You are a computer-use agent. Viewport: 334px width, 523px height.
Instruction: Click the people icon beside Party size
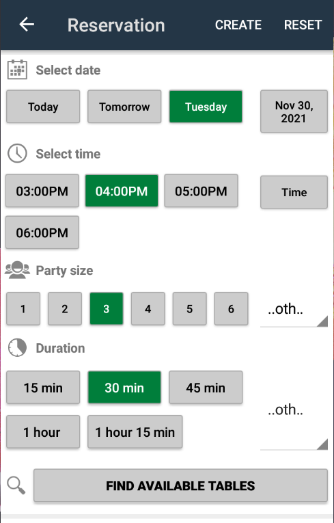tap(17, 270)
